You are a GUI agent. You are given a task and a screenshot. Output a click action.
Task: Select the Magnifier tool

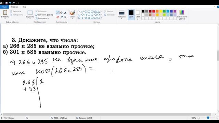point(65,17)
